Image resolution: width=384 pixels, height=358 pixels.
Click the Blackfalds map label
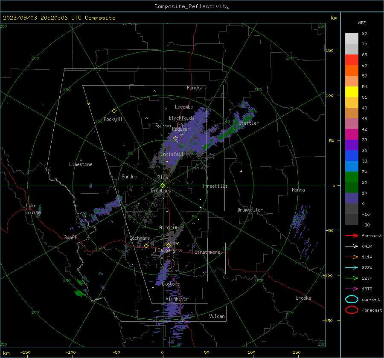(x=181, y=118)
